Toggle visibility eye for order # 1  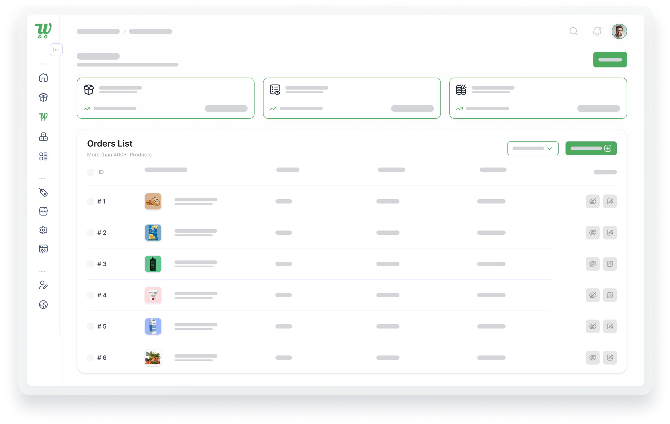593,201
